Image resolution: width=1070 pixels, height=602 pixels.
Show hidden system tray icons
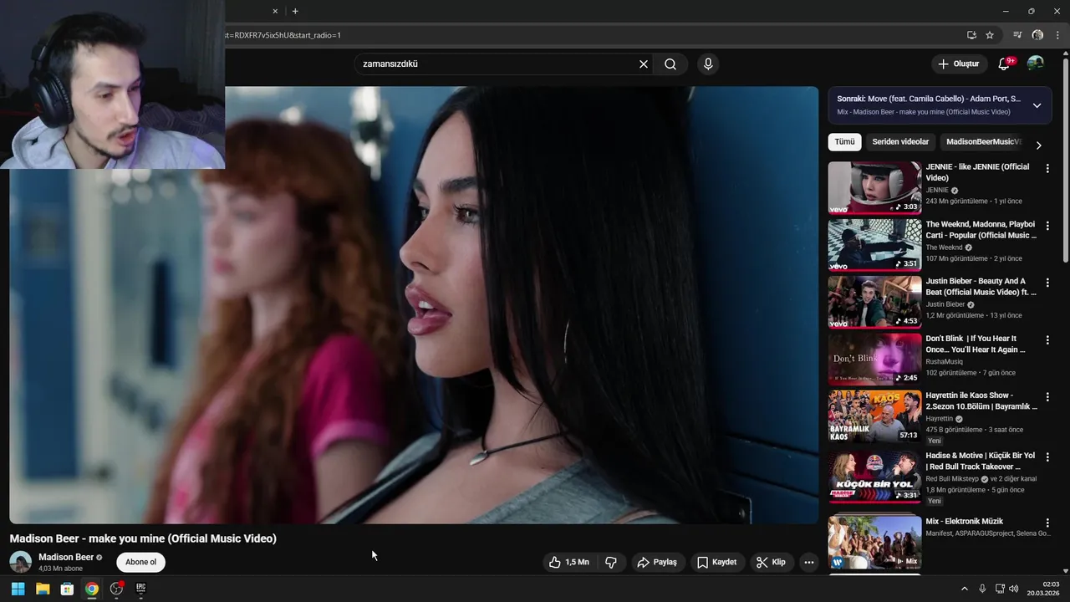click(x=964, y=589)
